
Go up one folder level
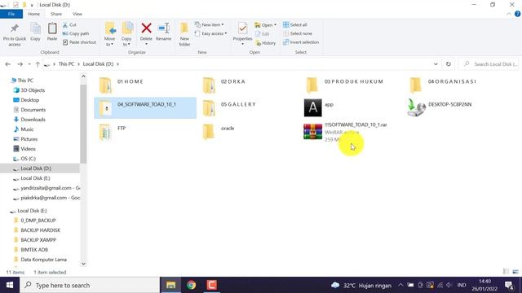click(38, 64)
